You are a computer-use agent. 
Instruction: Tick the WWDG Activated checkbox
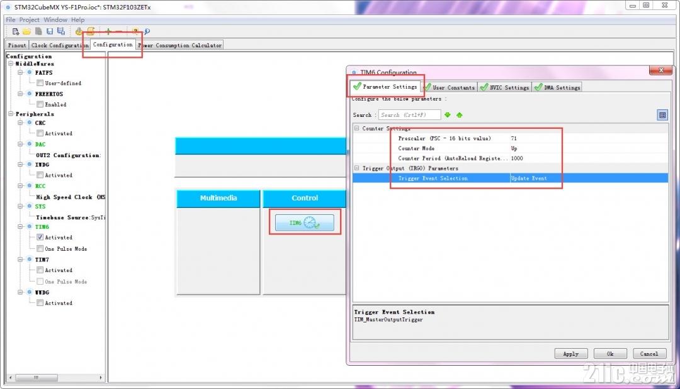pyautogui.click(x=40, y=303)
